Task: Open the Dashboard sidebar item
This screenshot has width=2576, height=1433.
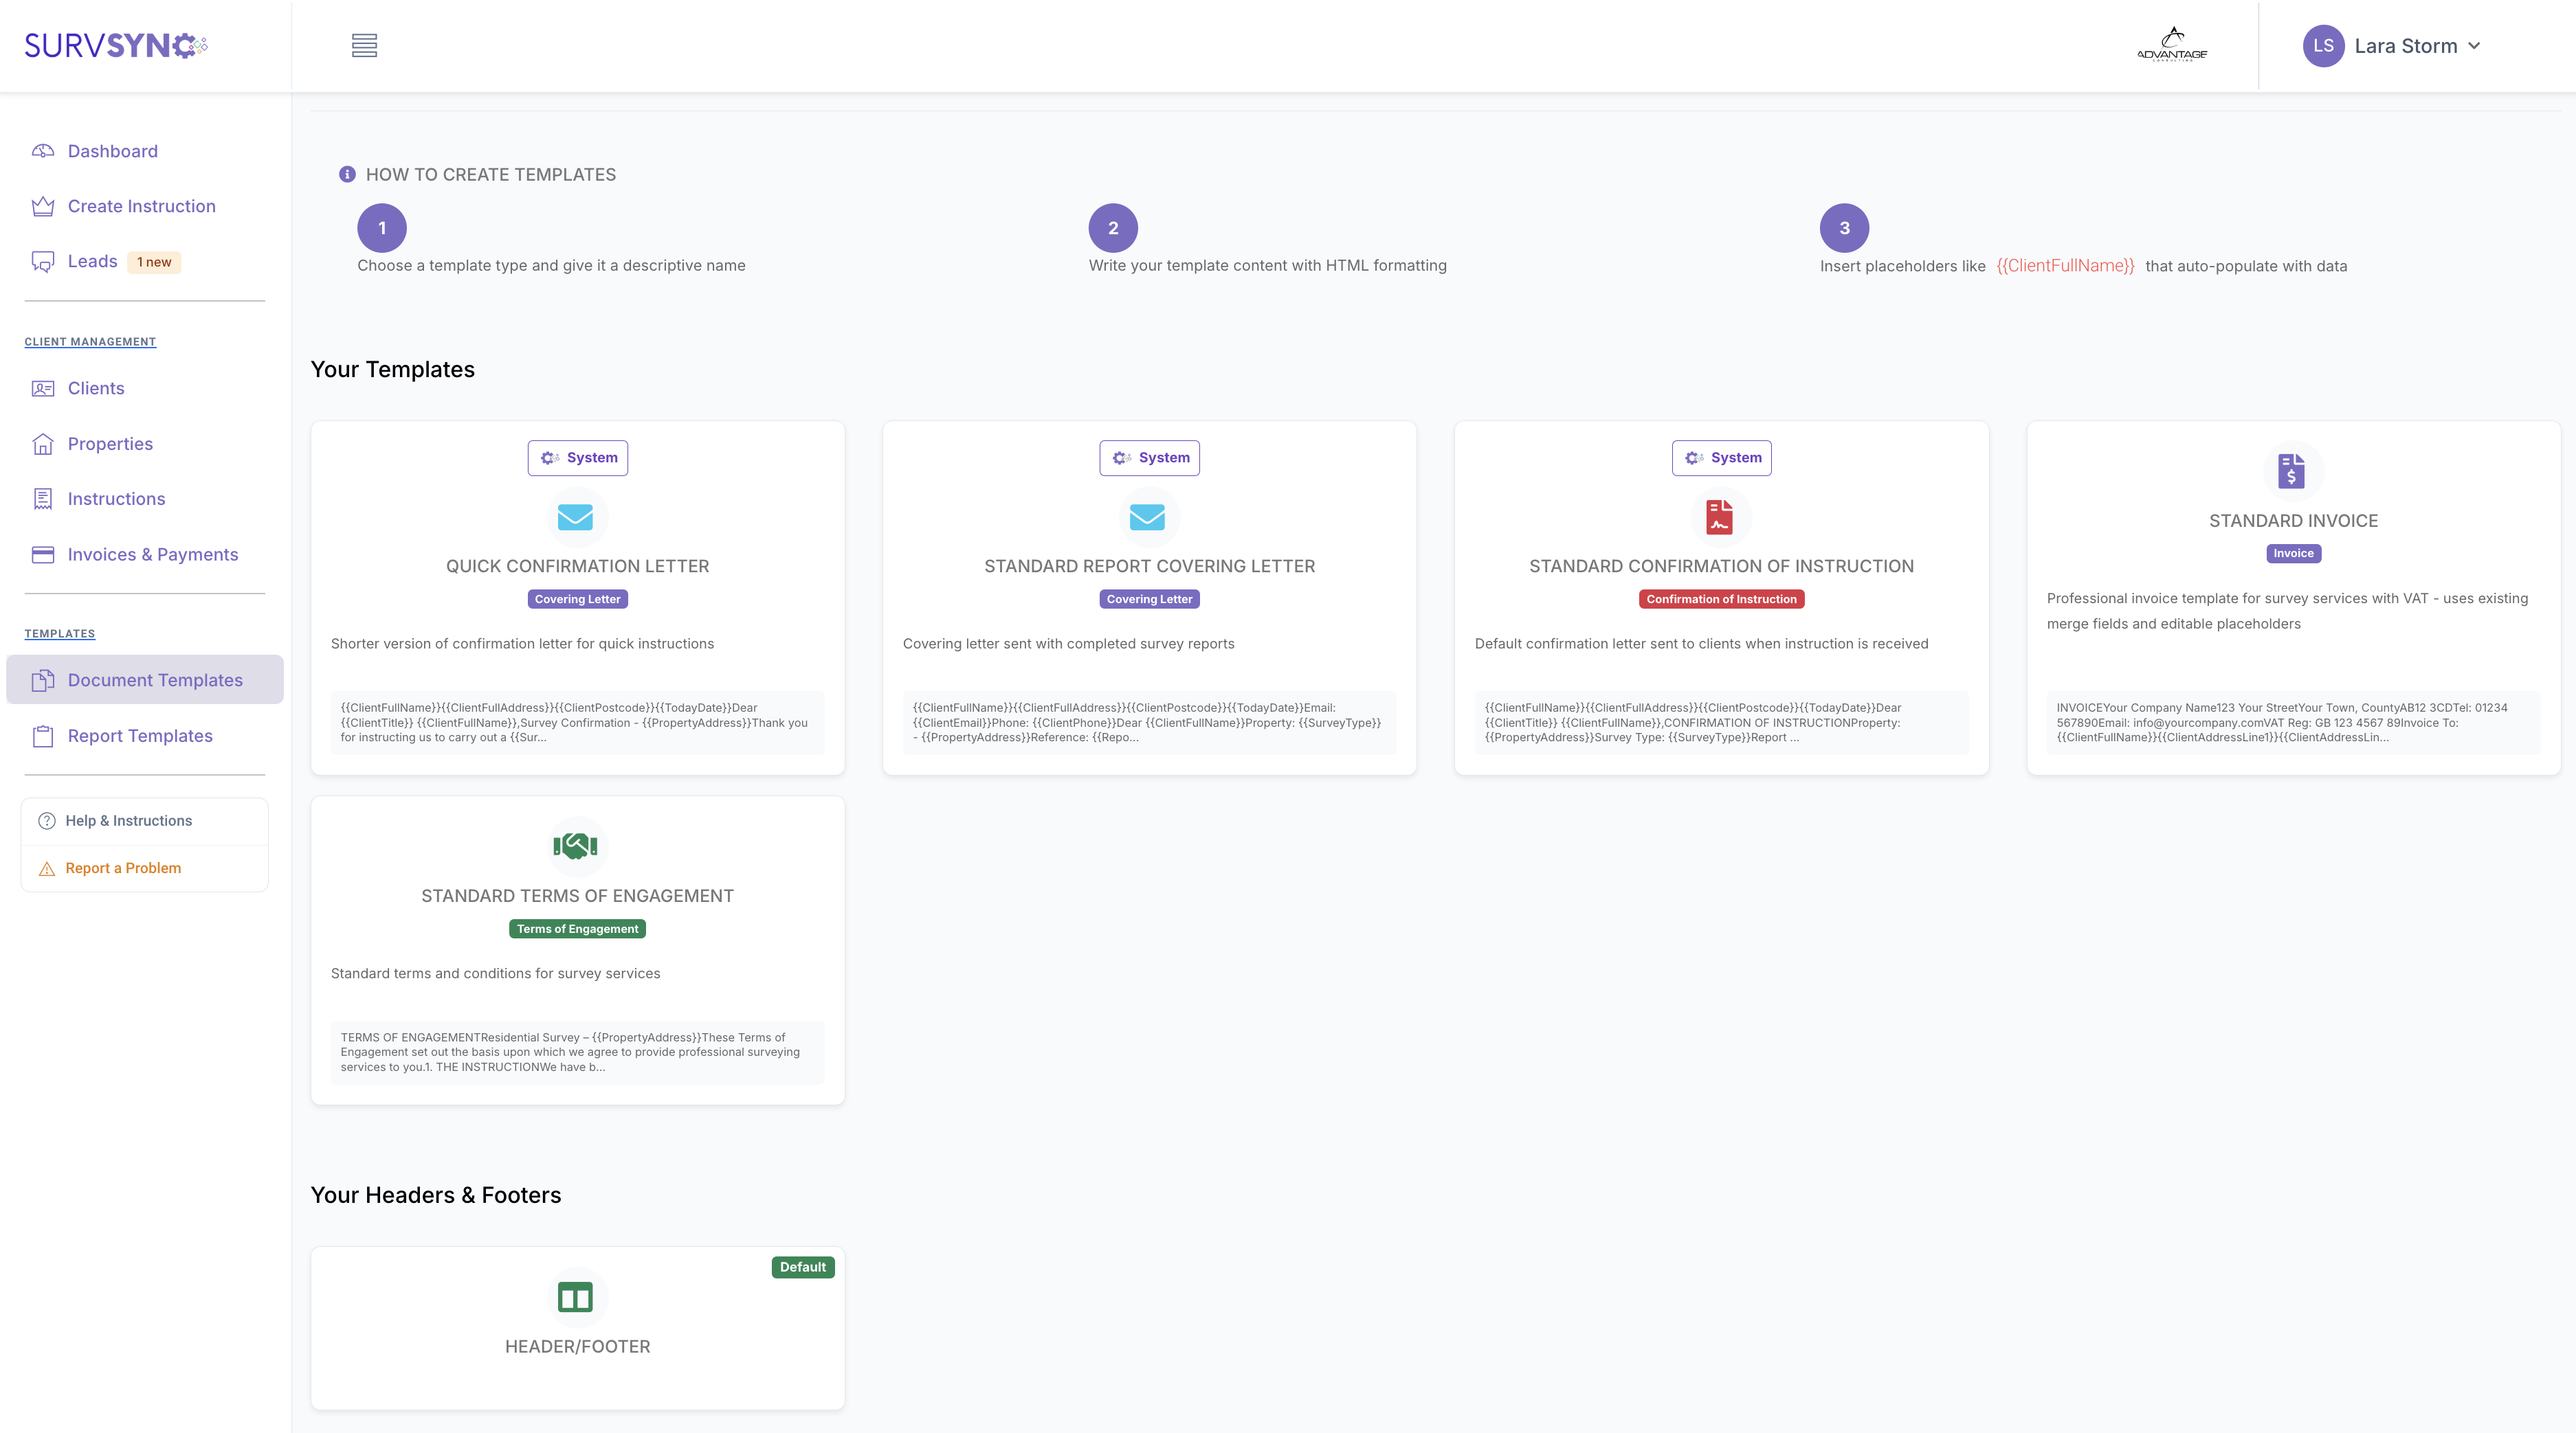Action: click(x=145, y=151)
